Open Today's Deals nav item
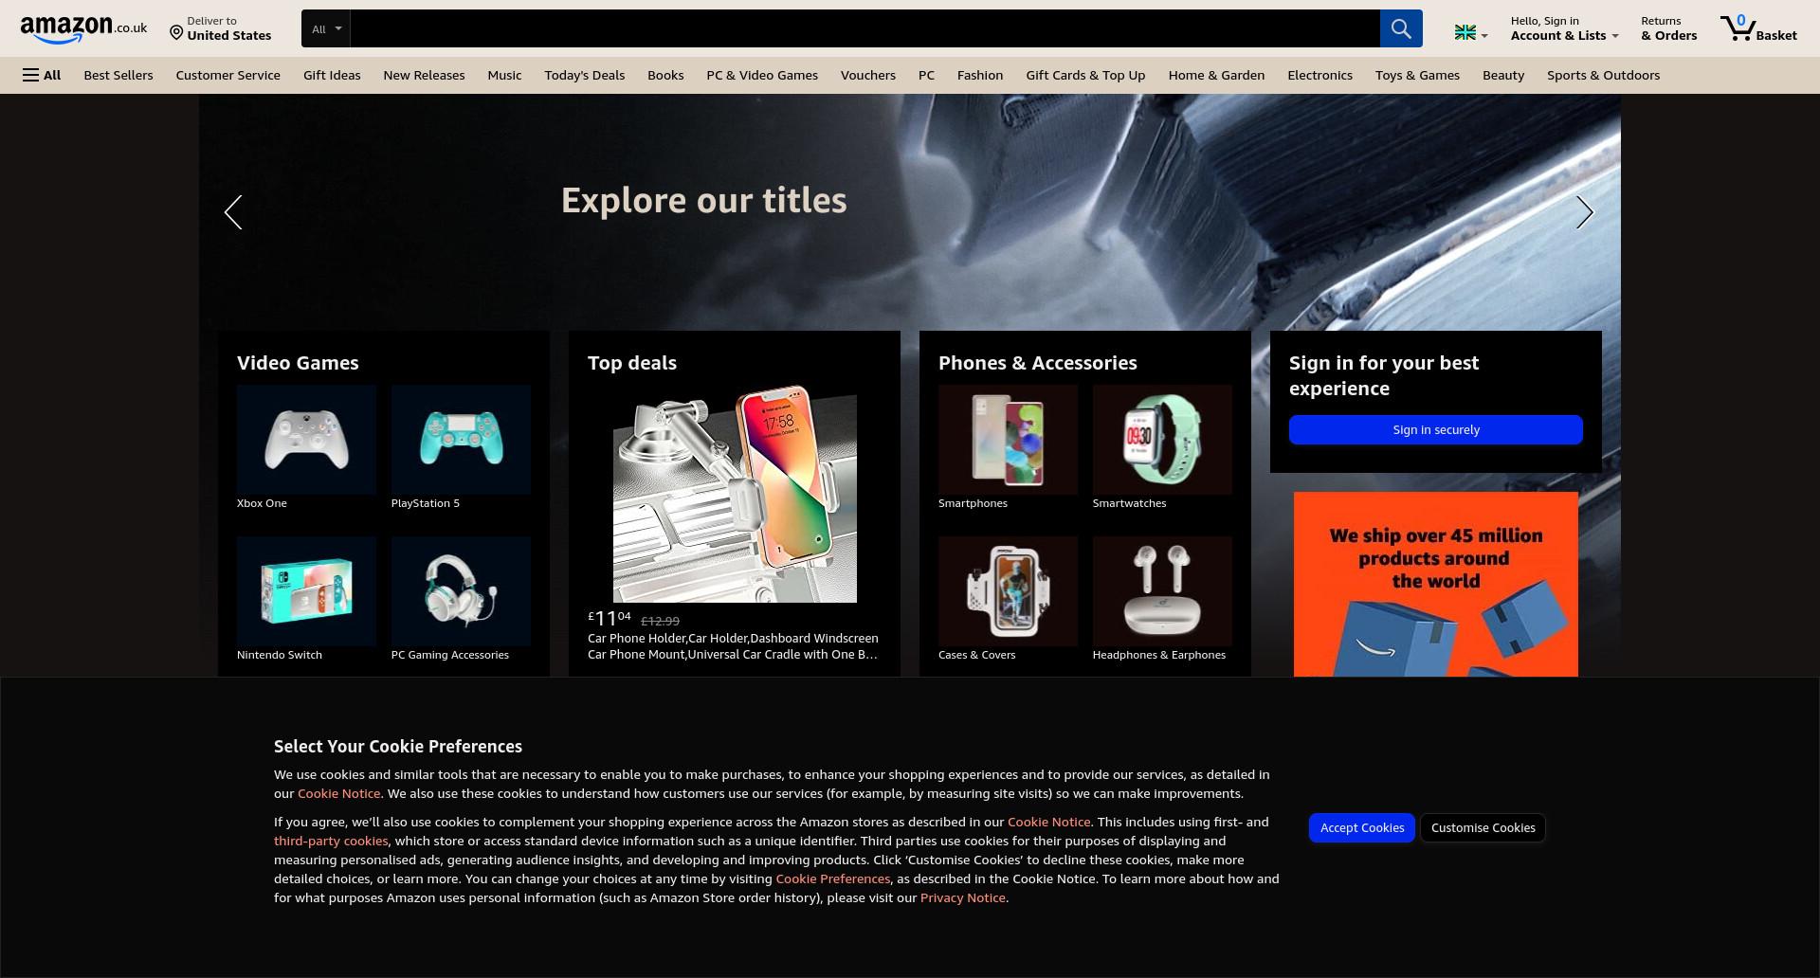1820x978 pixels. pos(584,75)
